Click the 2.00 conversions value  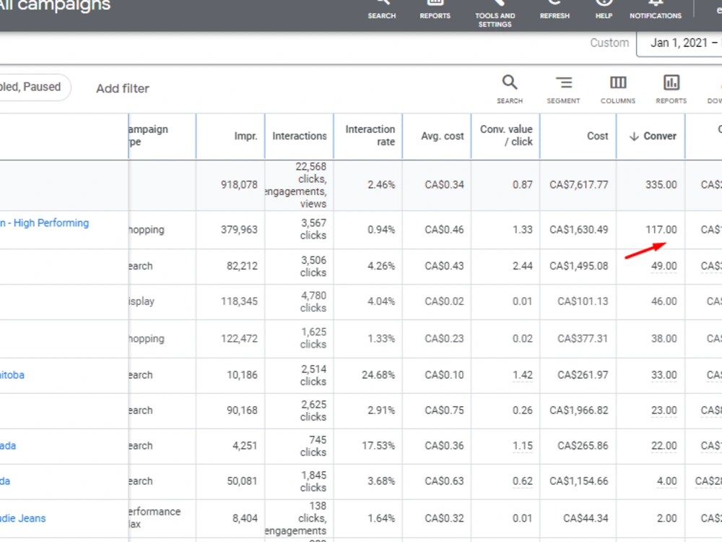tap(666, 518)
